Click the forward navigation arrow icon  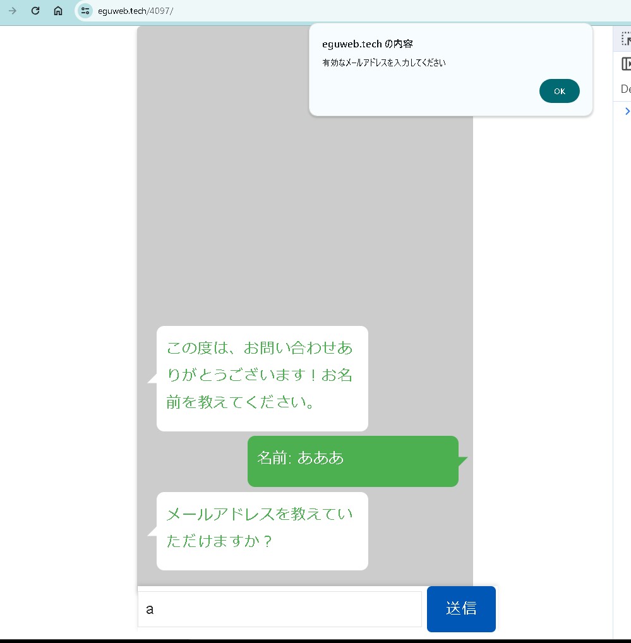tap(12, 11)
